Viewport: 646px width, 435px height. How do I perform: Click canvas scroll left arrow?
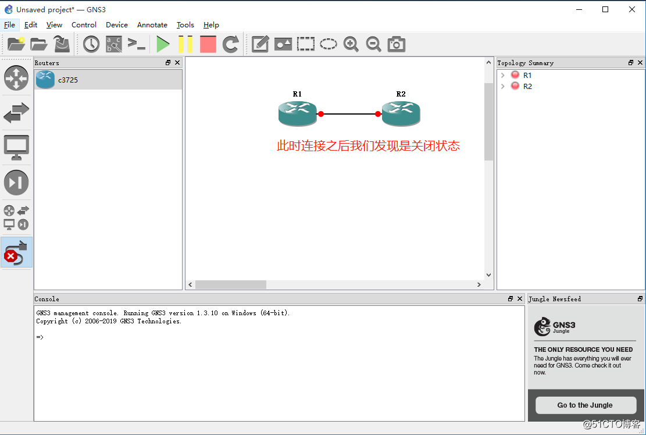tap(190, 284)
